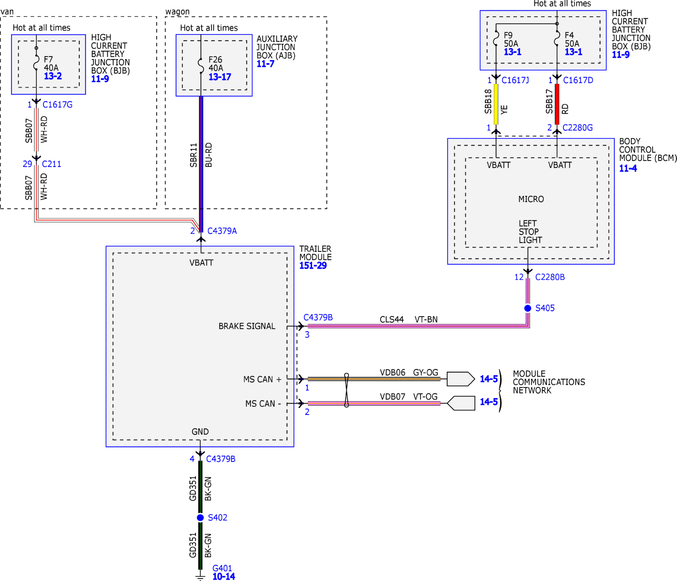677x581 pixels.
Task: Click the F4 50A fuse symbol
Action: tap(557, 38)
